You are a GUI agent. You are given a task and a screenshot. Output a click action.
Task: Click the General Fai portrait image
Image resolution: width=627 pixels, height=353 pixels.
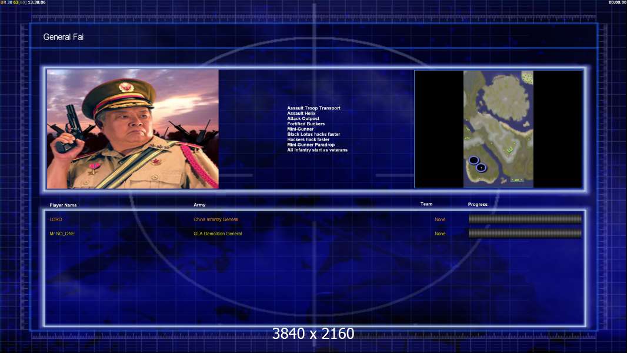tap(133, 129)
